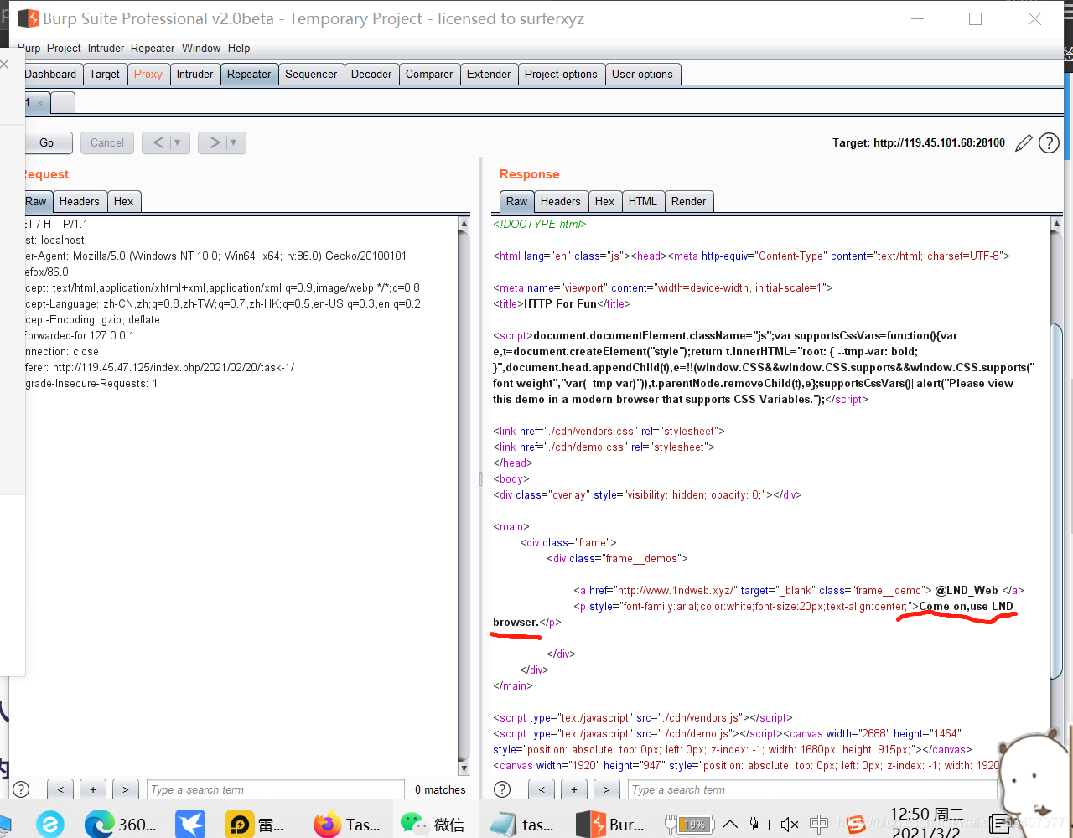Open a new Repeater tab with the ellipsis tab
This screenshot has width=1073, height=838.
click(x=63, y=103)
